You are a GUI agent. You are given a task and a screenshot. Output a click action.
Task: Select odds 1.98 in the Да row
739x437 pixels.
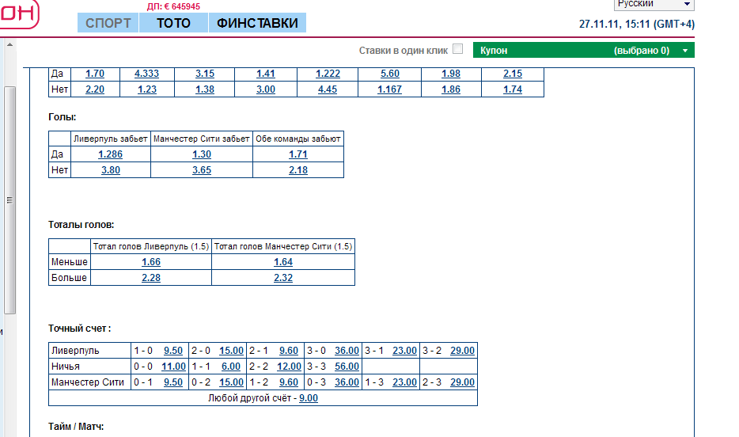click(x=451, y=74)
